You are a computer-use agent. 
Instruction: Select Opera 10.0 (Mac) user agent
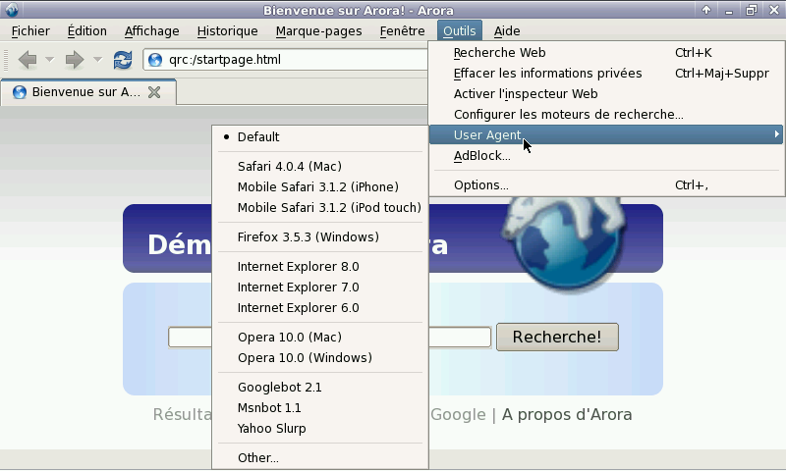[320, 337]
